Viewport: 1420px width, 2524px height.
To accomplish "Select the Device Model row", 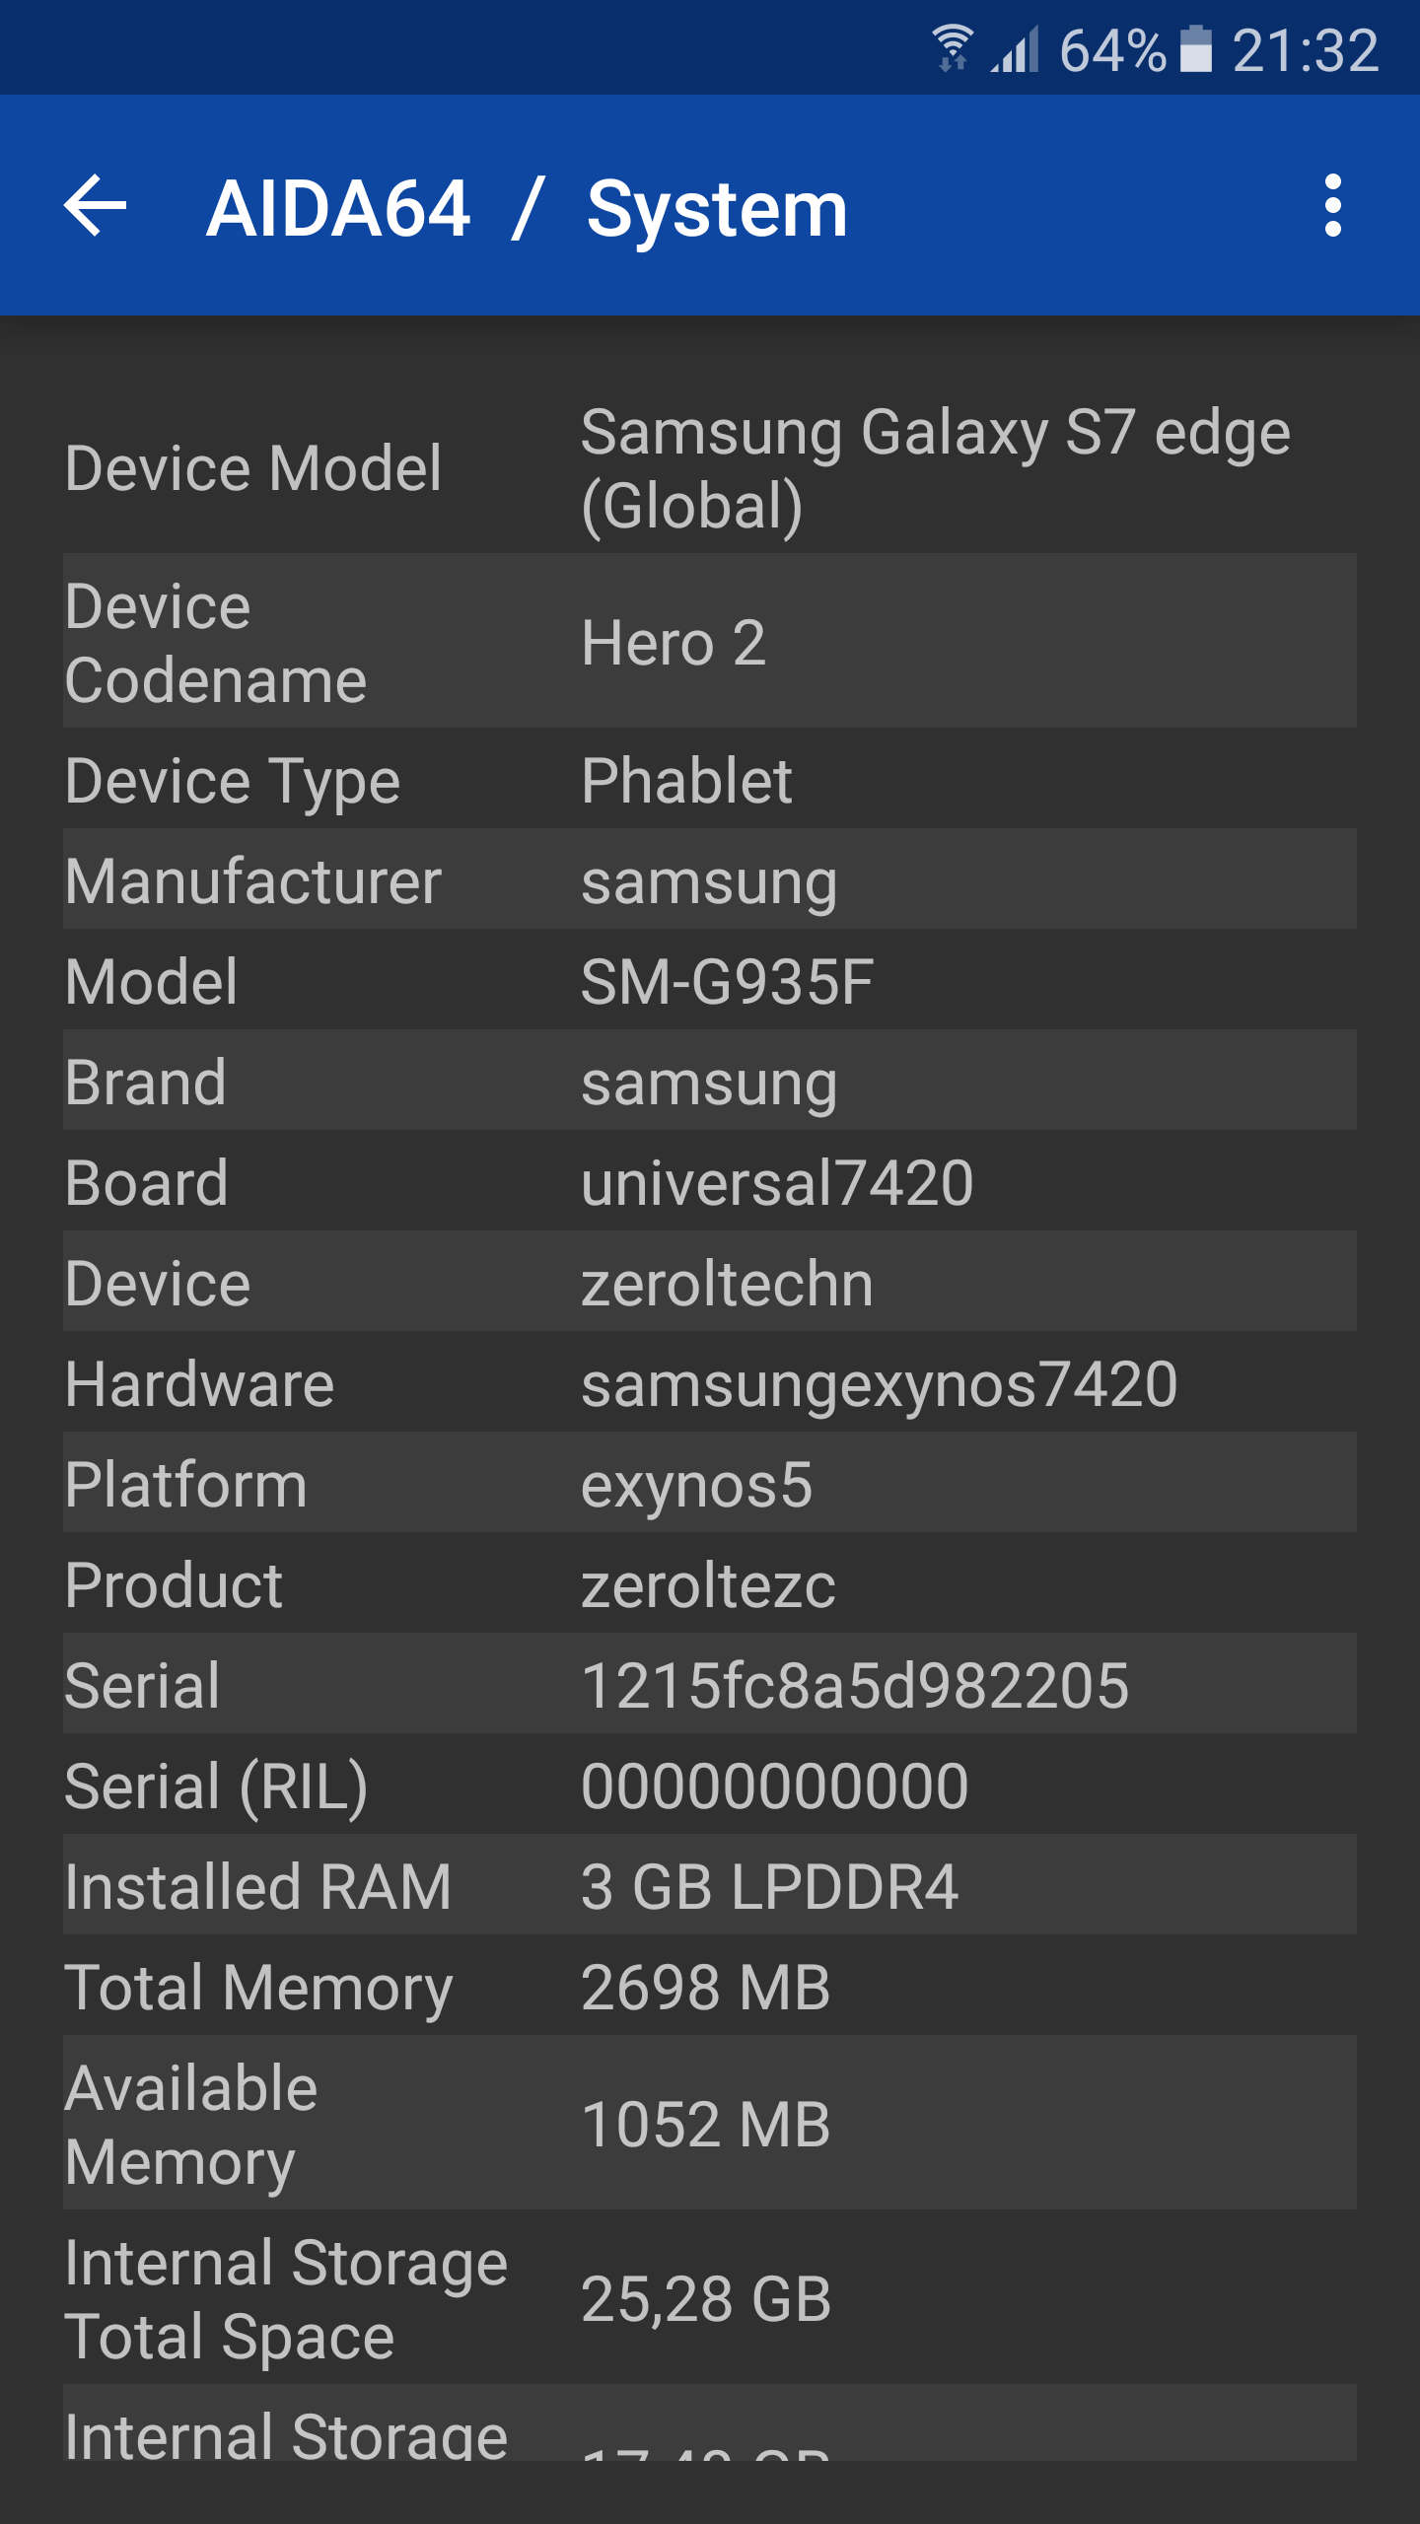I will click(x=710, y=467).
